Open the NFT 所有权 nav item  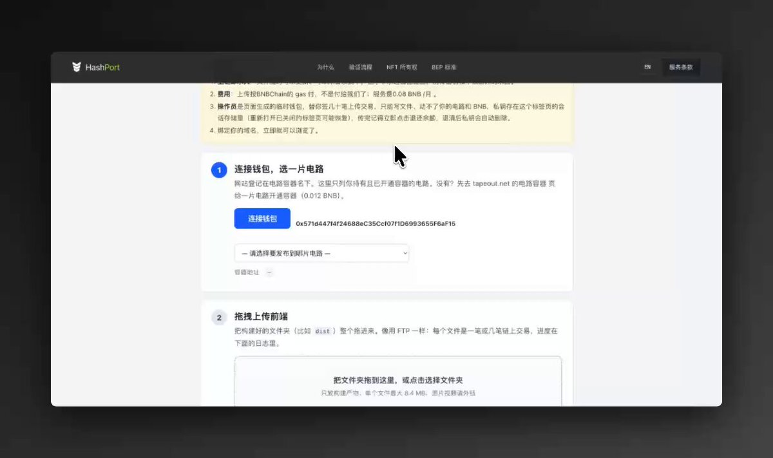[402, 67]
